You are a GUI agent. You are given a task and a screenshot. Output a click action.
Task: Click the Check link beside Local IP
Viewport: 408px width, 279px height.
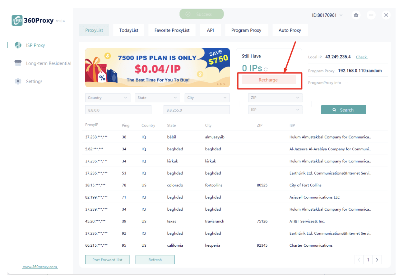pos(361,57)
